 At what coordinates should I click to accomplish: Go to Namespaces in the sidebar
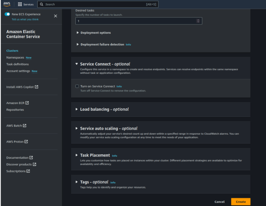pyautogui.click(x=15, y=58)
